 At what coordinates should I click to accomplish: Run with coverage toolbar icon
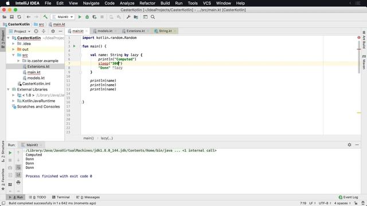pyautogui.click(x=95, y=17)
